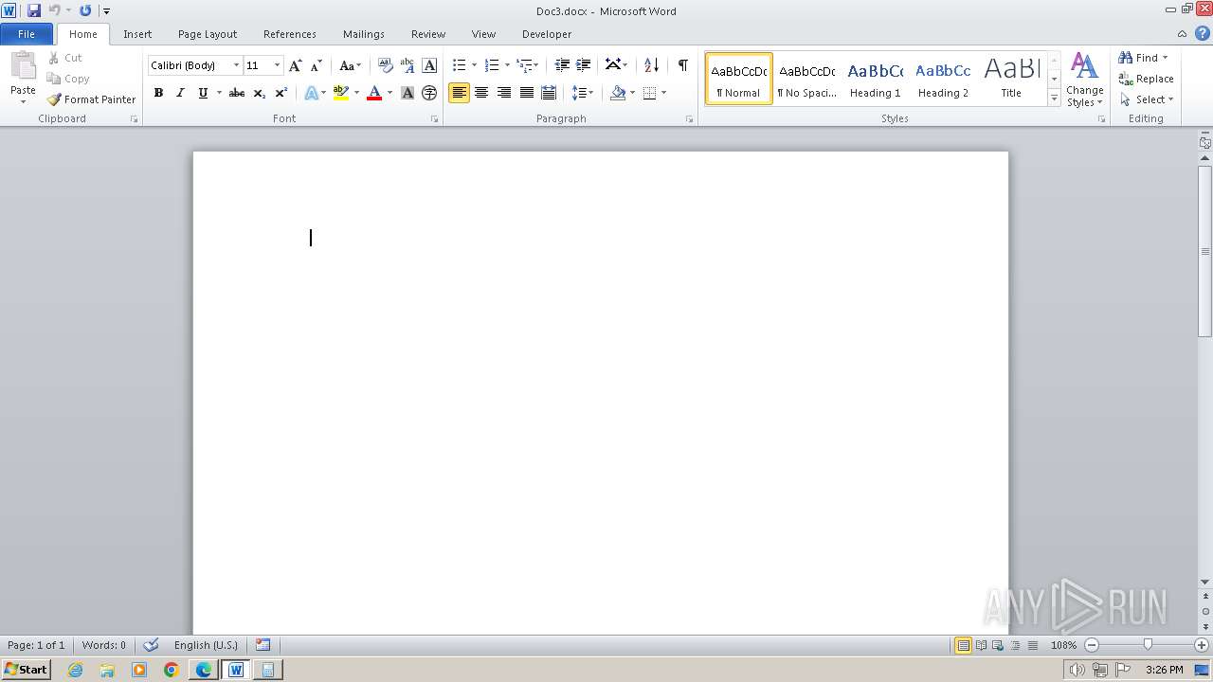This screenshot has width=1213, height=682.
Task: Expand the Borders dropdown arrow
Action: [x=663, y=93]
